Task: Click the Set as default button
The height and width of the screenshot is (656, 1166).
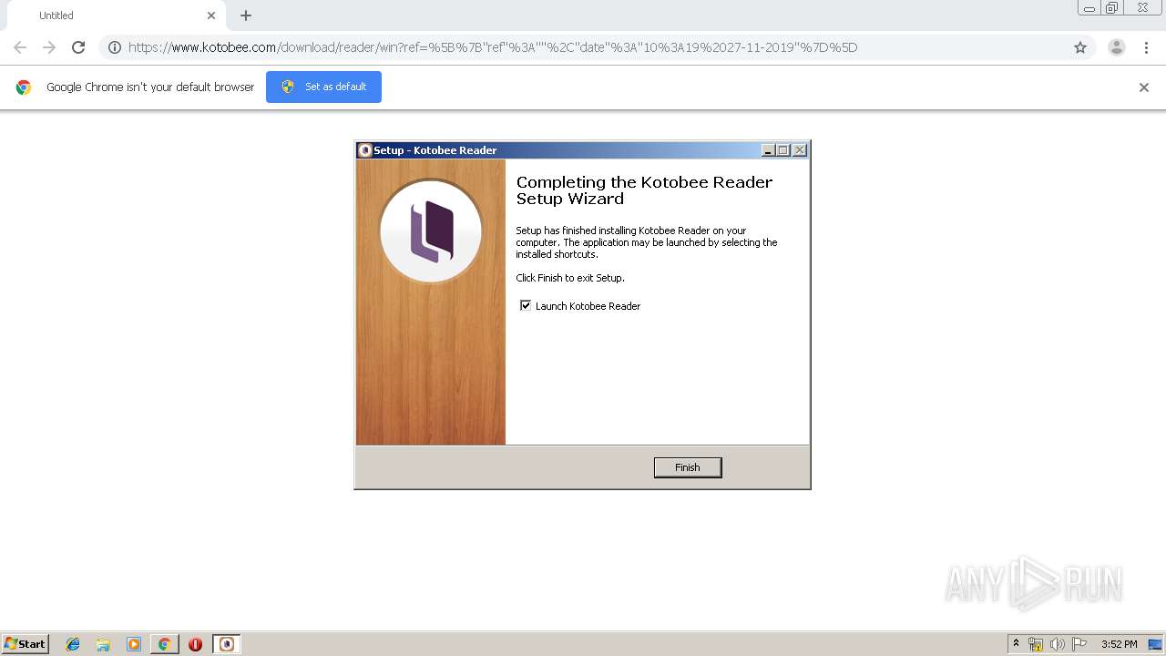Action: 323,87
